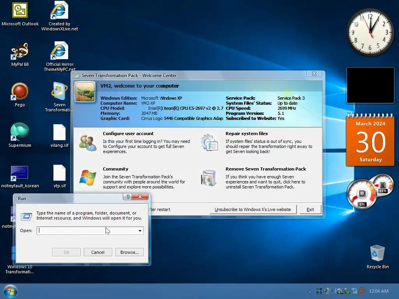Click the Community Windows flag icon
This screenshot has height=299, width=399.
coord(88,178)
